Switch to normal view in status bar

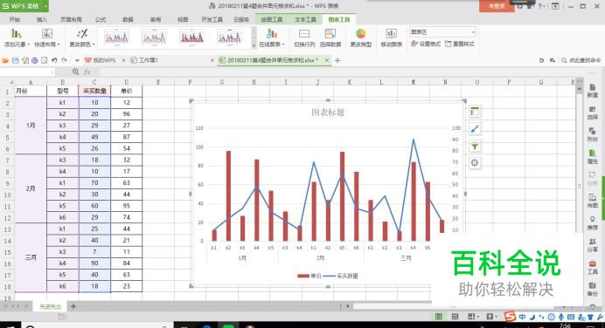tap(439, 317)
